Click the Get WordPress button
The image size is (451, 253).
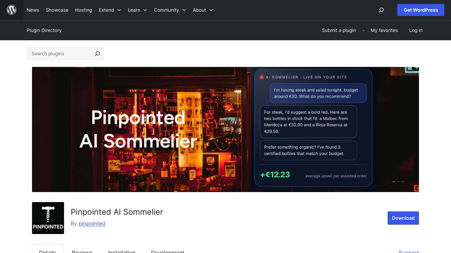point(421,10)
